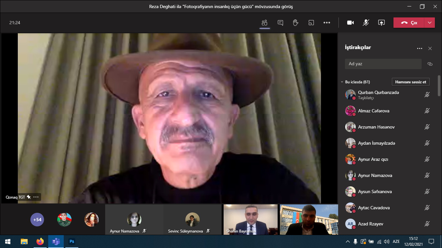Toggle the microphone mute button
Screen dimensions: 442x248
[x=366, y=23]
